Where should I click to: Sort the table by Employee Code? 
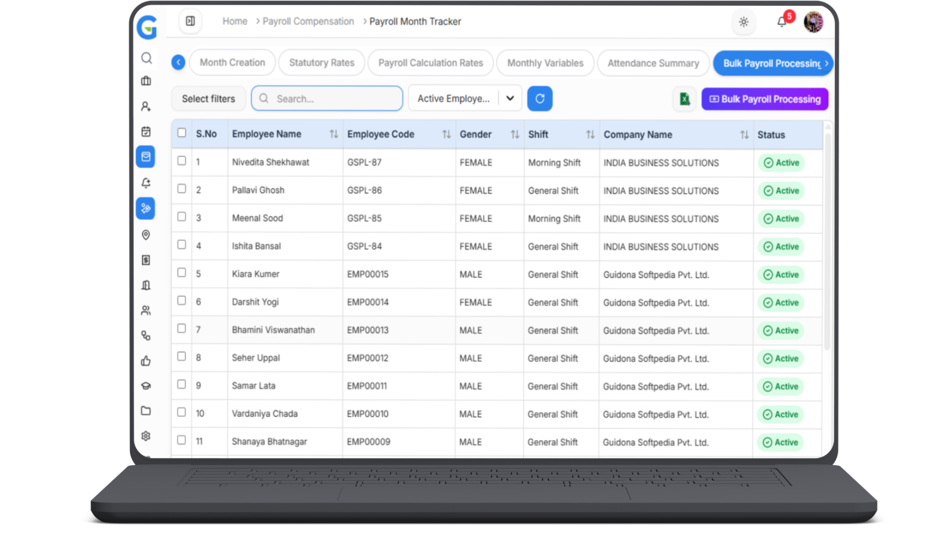click(x=446, y=134)
